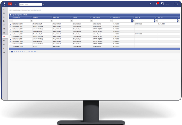The width and height of the screenshot is (182, 125).
Task: Open the settings gear in sidebar
Action: click(4, 44)
